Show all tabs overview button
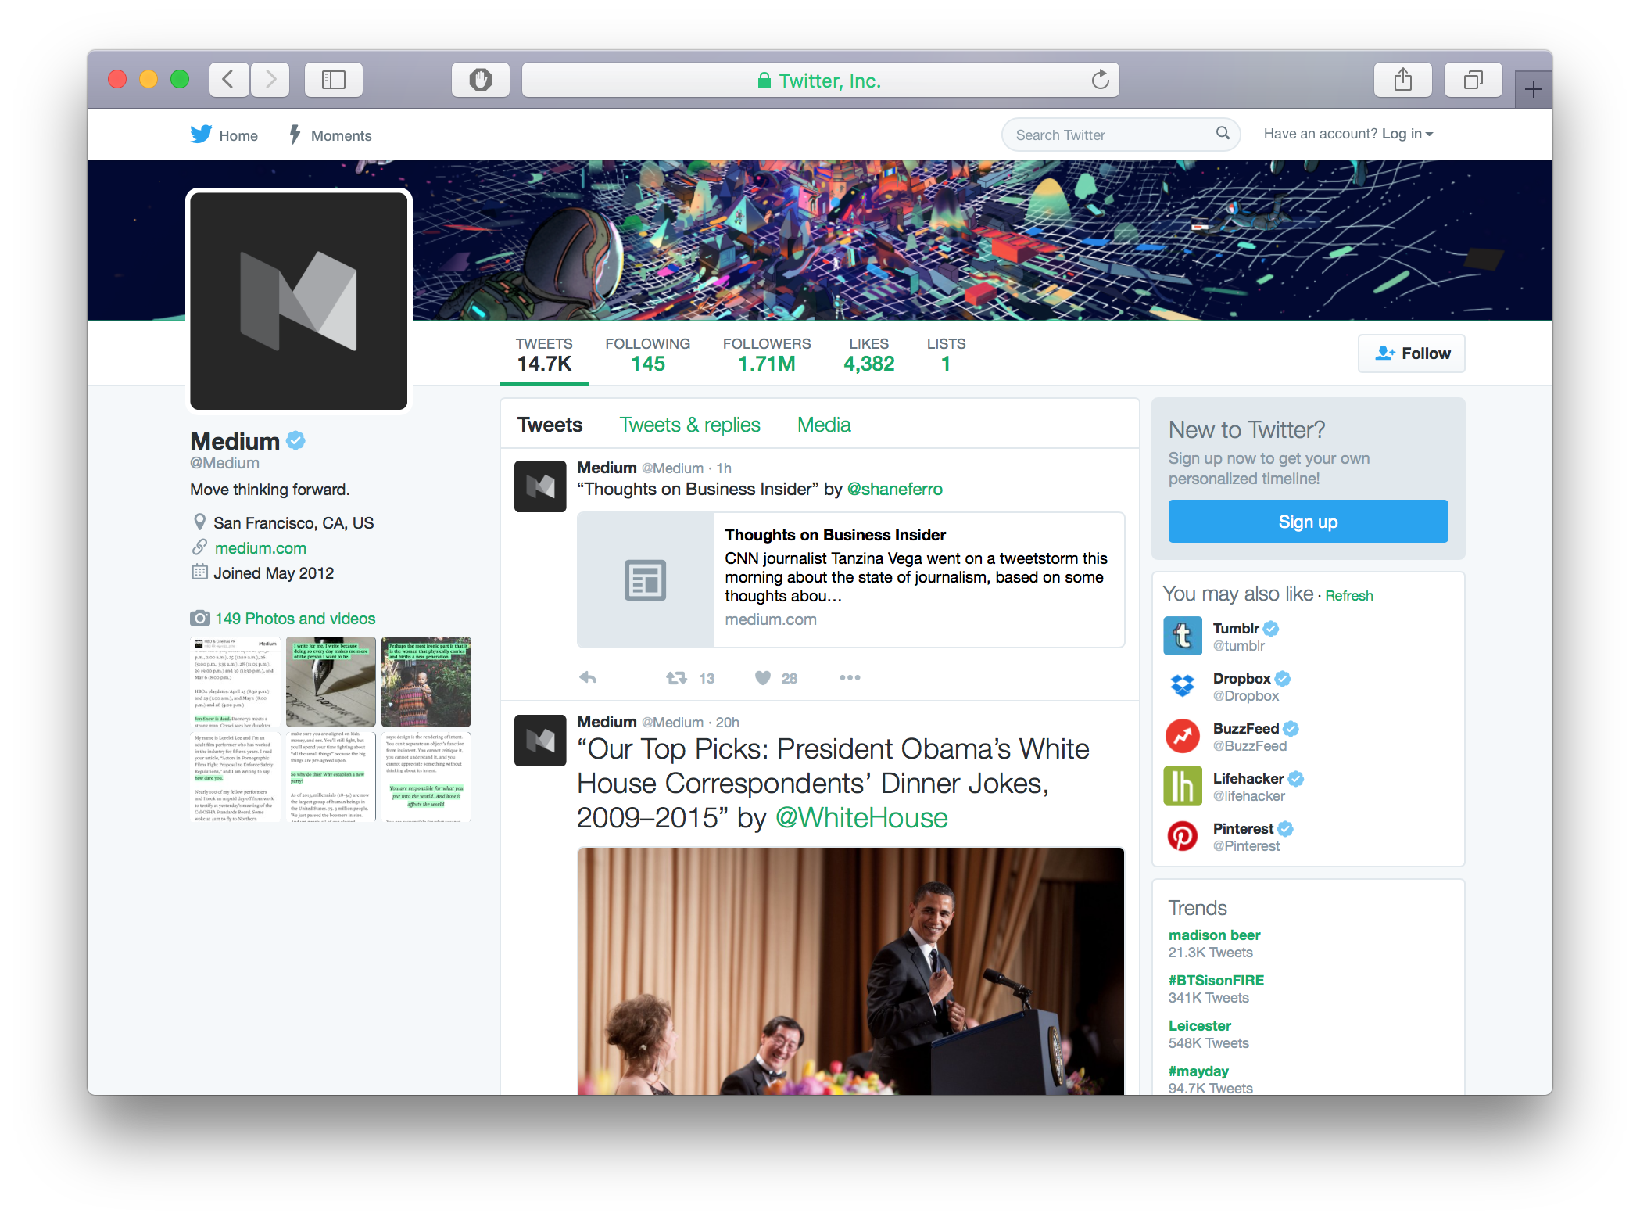This screenshot has width=1640, height=1220. pos(1473,80)
